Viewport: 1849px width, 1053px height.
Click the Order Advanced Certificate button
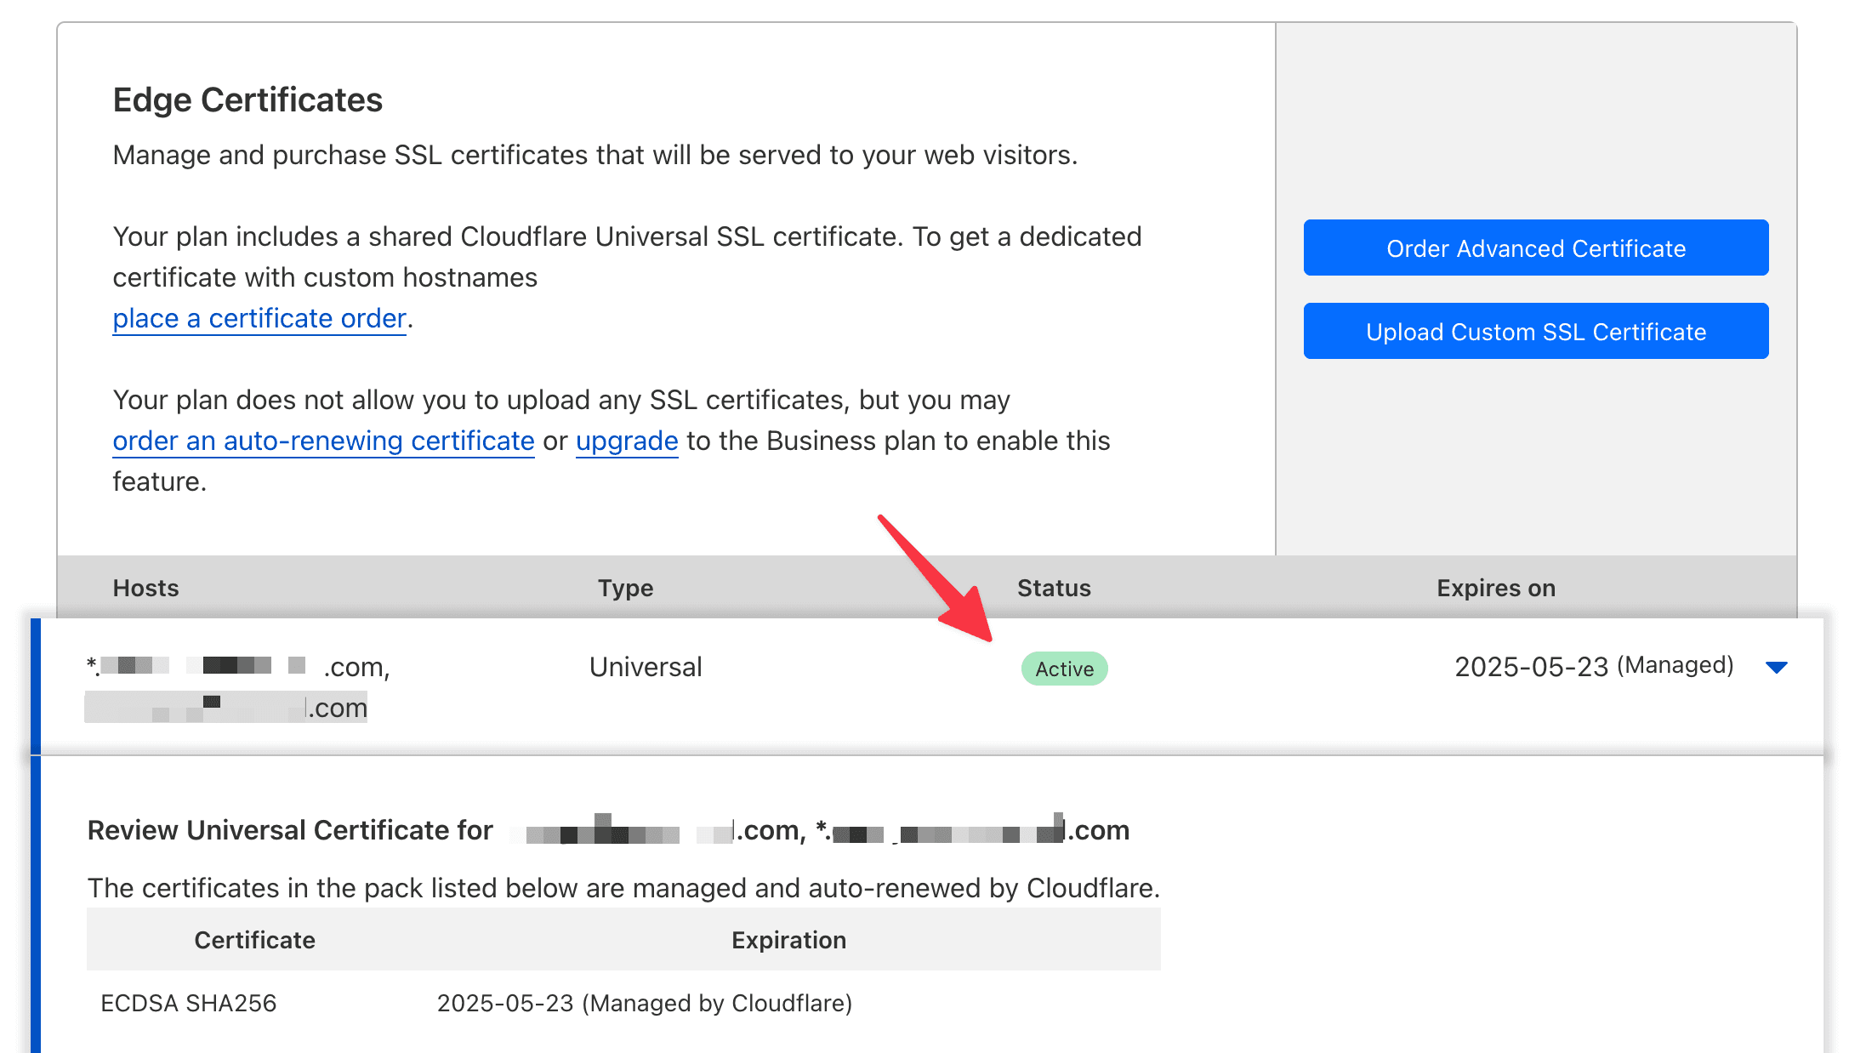1535,248
